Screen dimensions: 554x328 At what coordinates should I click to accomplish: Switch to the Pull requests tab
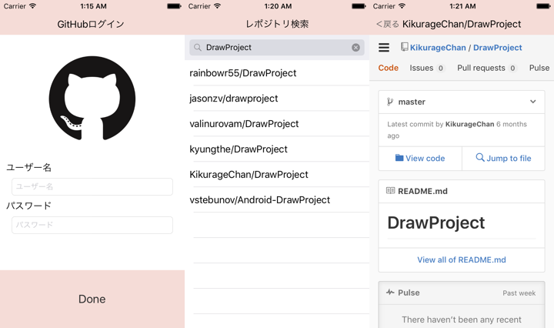[x=487, y=68]
